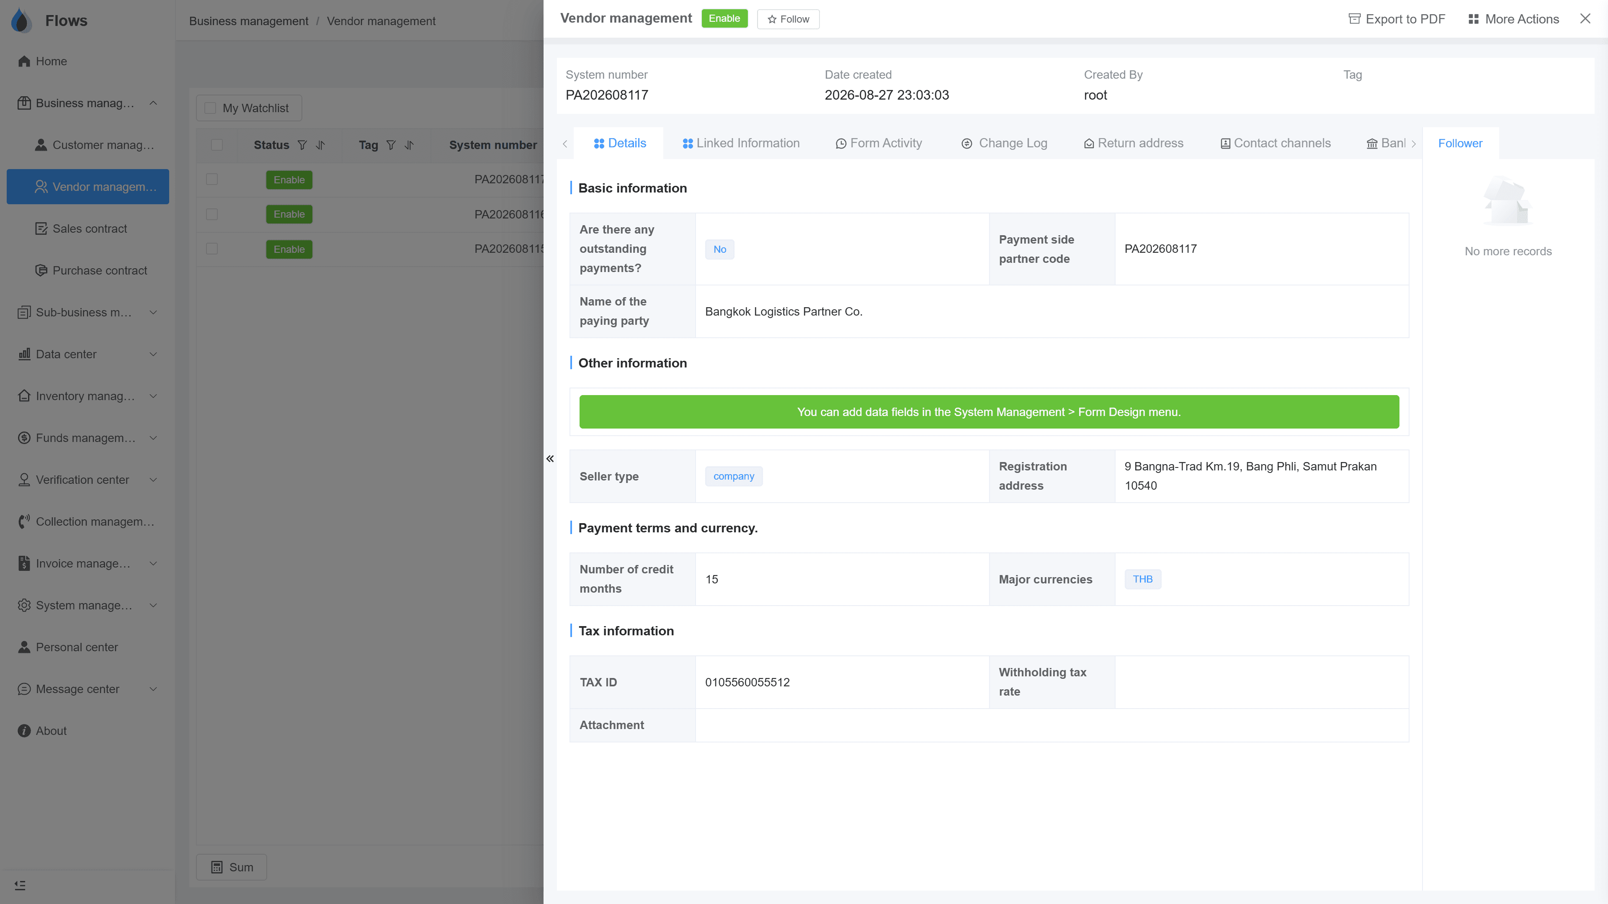Check the row checkbox for PA202608117

212,179
